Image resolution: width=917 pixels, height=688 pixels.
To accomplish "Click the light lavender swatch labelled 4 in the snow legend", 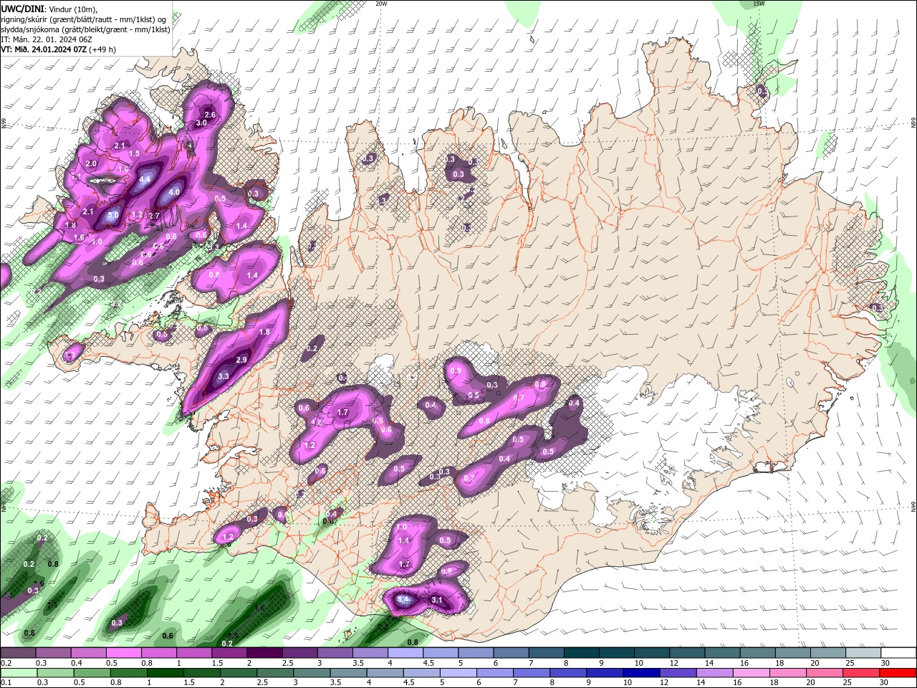I will point(405,653).
